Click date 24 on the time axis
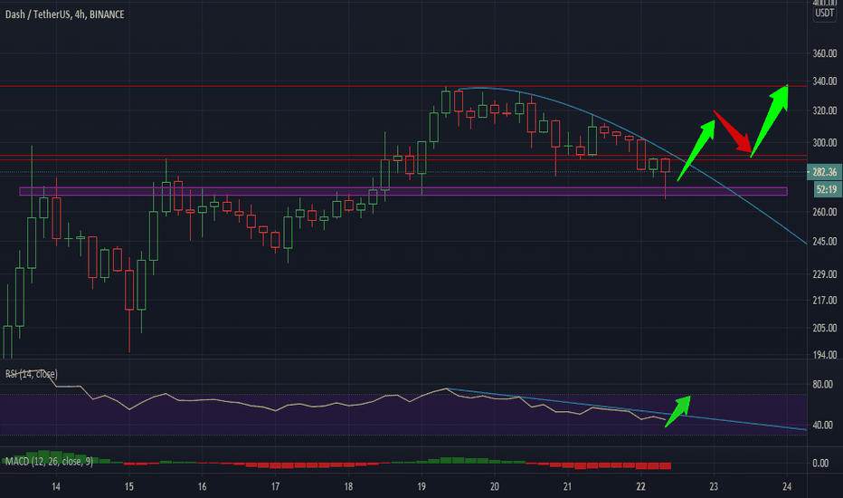The height and width of the screenshot is (498, 843). (787, 487)
